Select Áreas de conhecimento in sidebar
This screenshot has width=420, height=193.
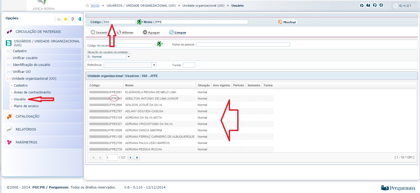click(32, 92)
